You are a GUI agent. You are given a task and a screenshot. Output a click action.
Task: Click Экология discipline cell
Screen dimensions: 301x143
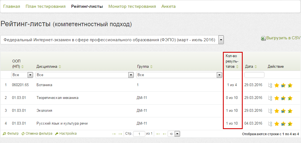44,111
